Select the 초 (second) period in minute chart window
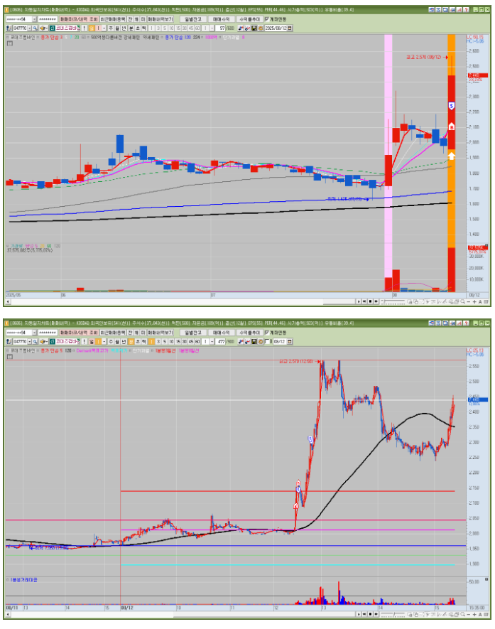This screenshot has height=629, width=495. (x=138, y=341)
